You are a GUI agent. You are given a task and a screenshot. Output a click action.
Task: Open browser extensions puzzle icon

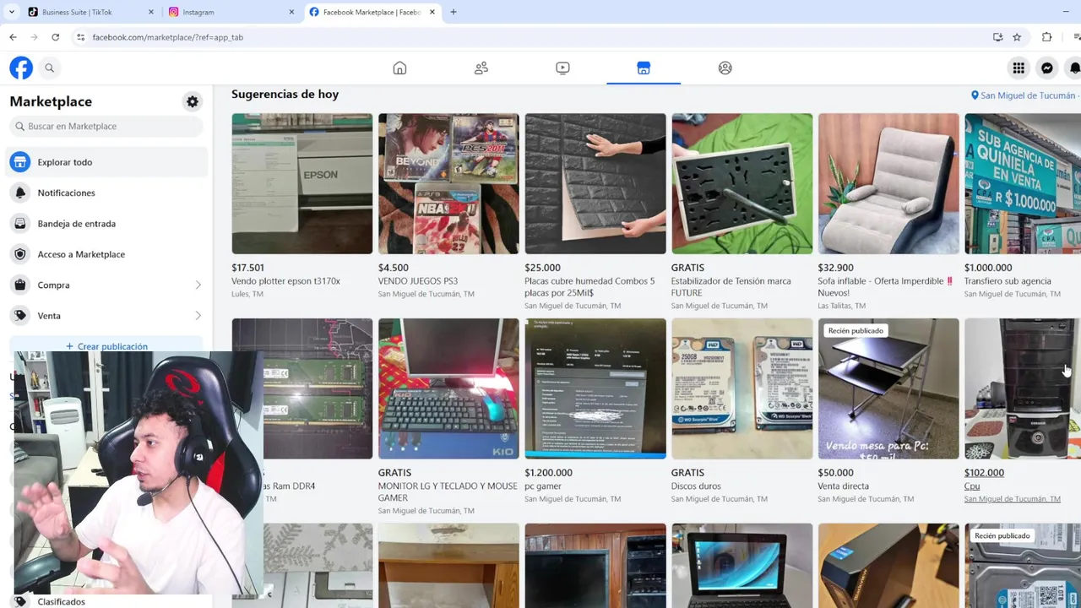1047,37
